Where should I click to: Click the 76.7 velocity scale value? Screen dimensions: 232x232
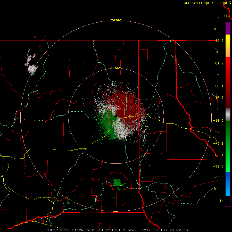(219, 52)
